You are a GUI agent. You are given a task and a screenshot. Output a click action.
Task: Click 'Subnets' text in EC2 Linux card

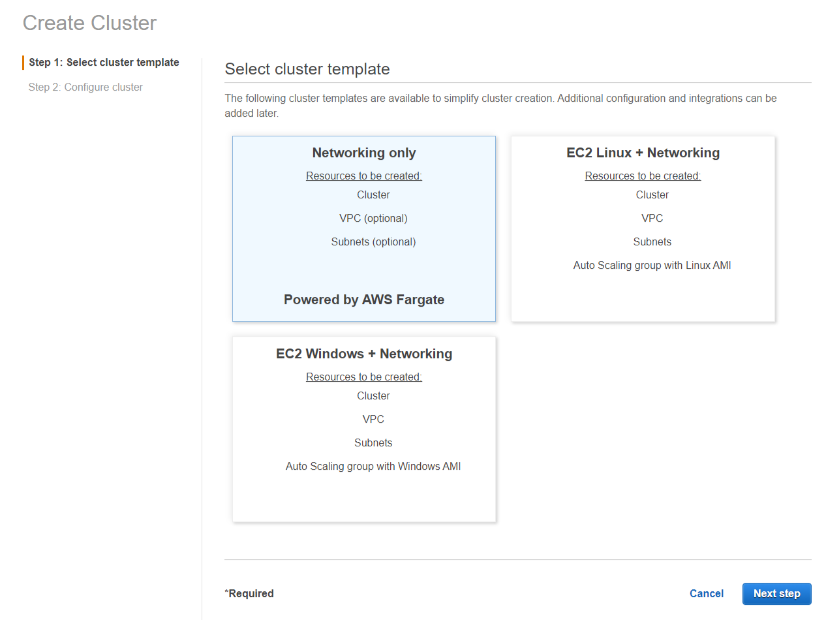click(x=652, y=242)
